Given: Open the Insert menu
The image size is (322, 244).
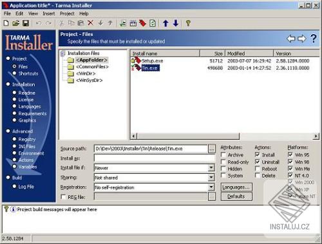Looking at the screenshot, I should point(49,14).
